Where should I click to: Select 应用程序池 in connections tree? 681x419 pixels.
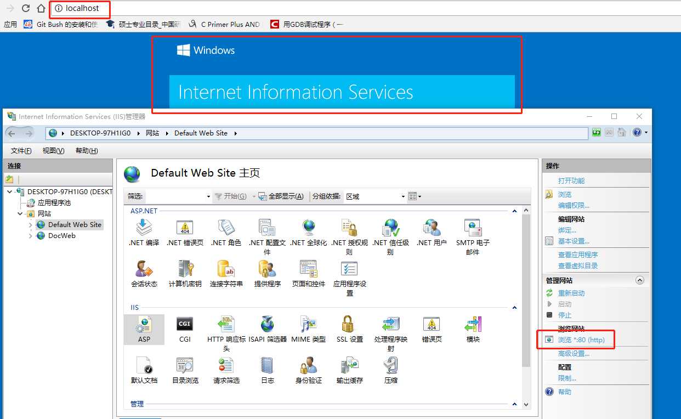(54, 203)
